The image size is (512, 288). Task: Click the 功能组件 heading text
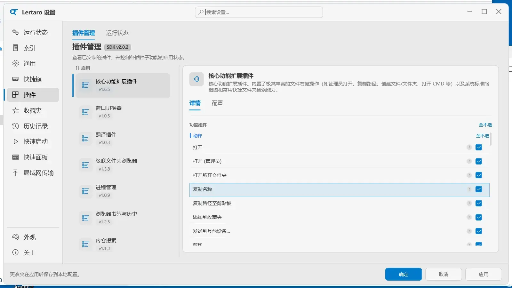[198, 125]
